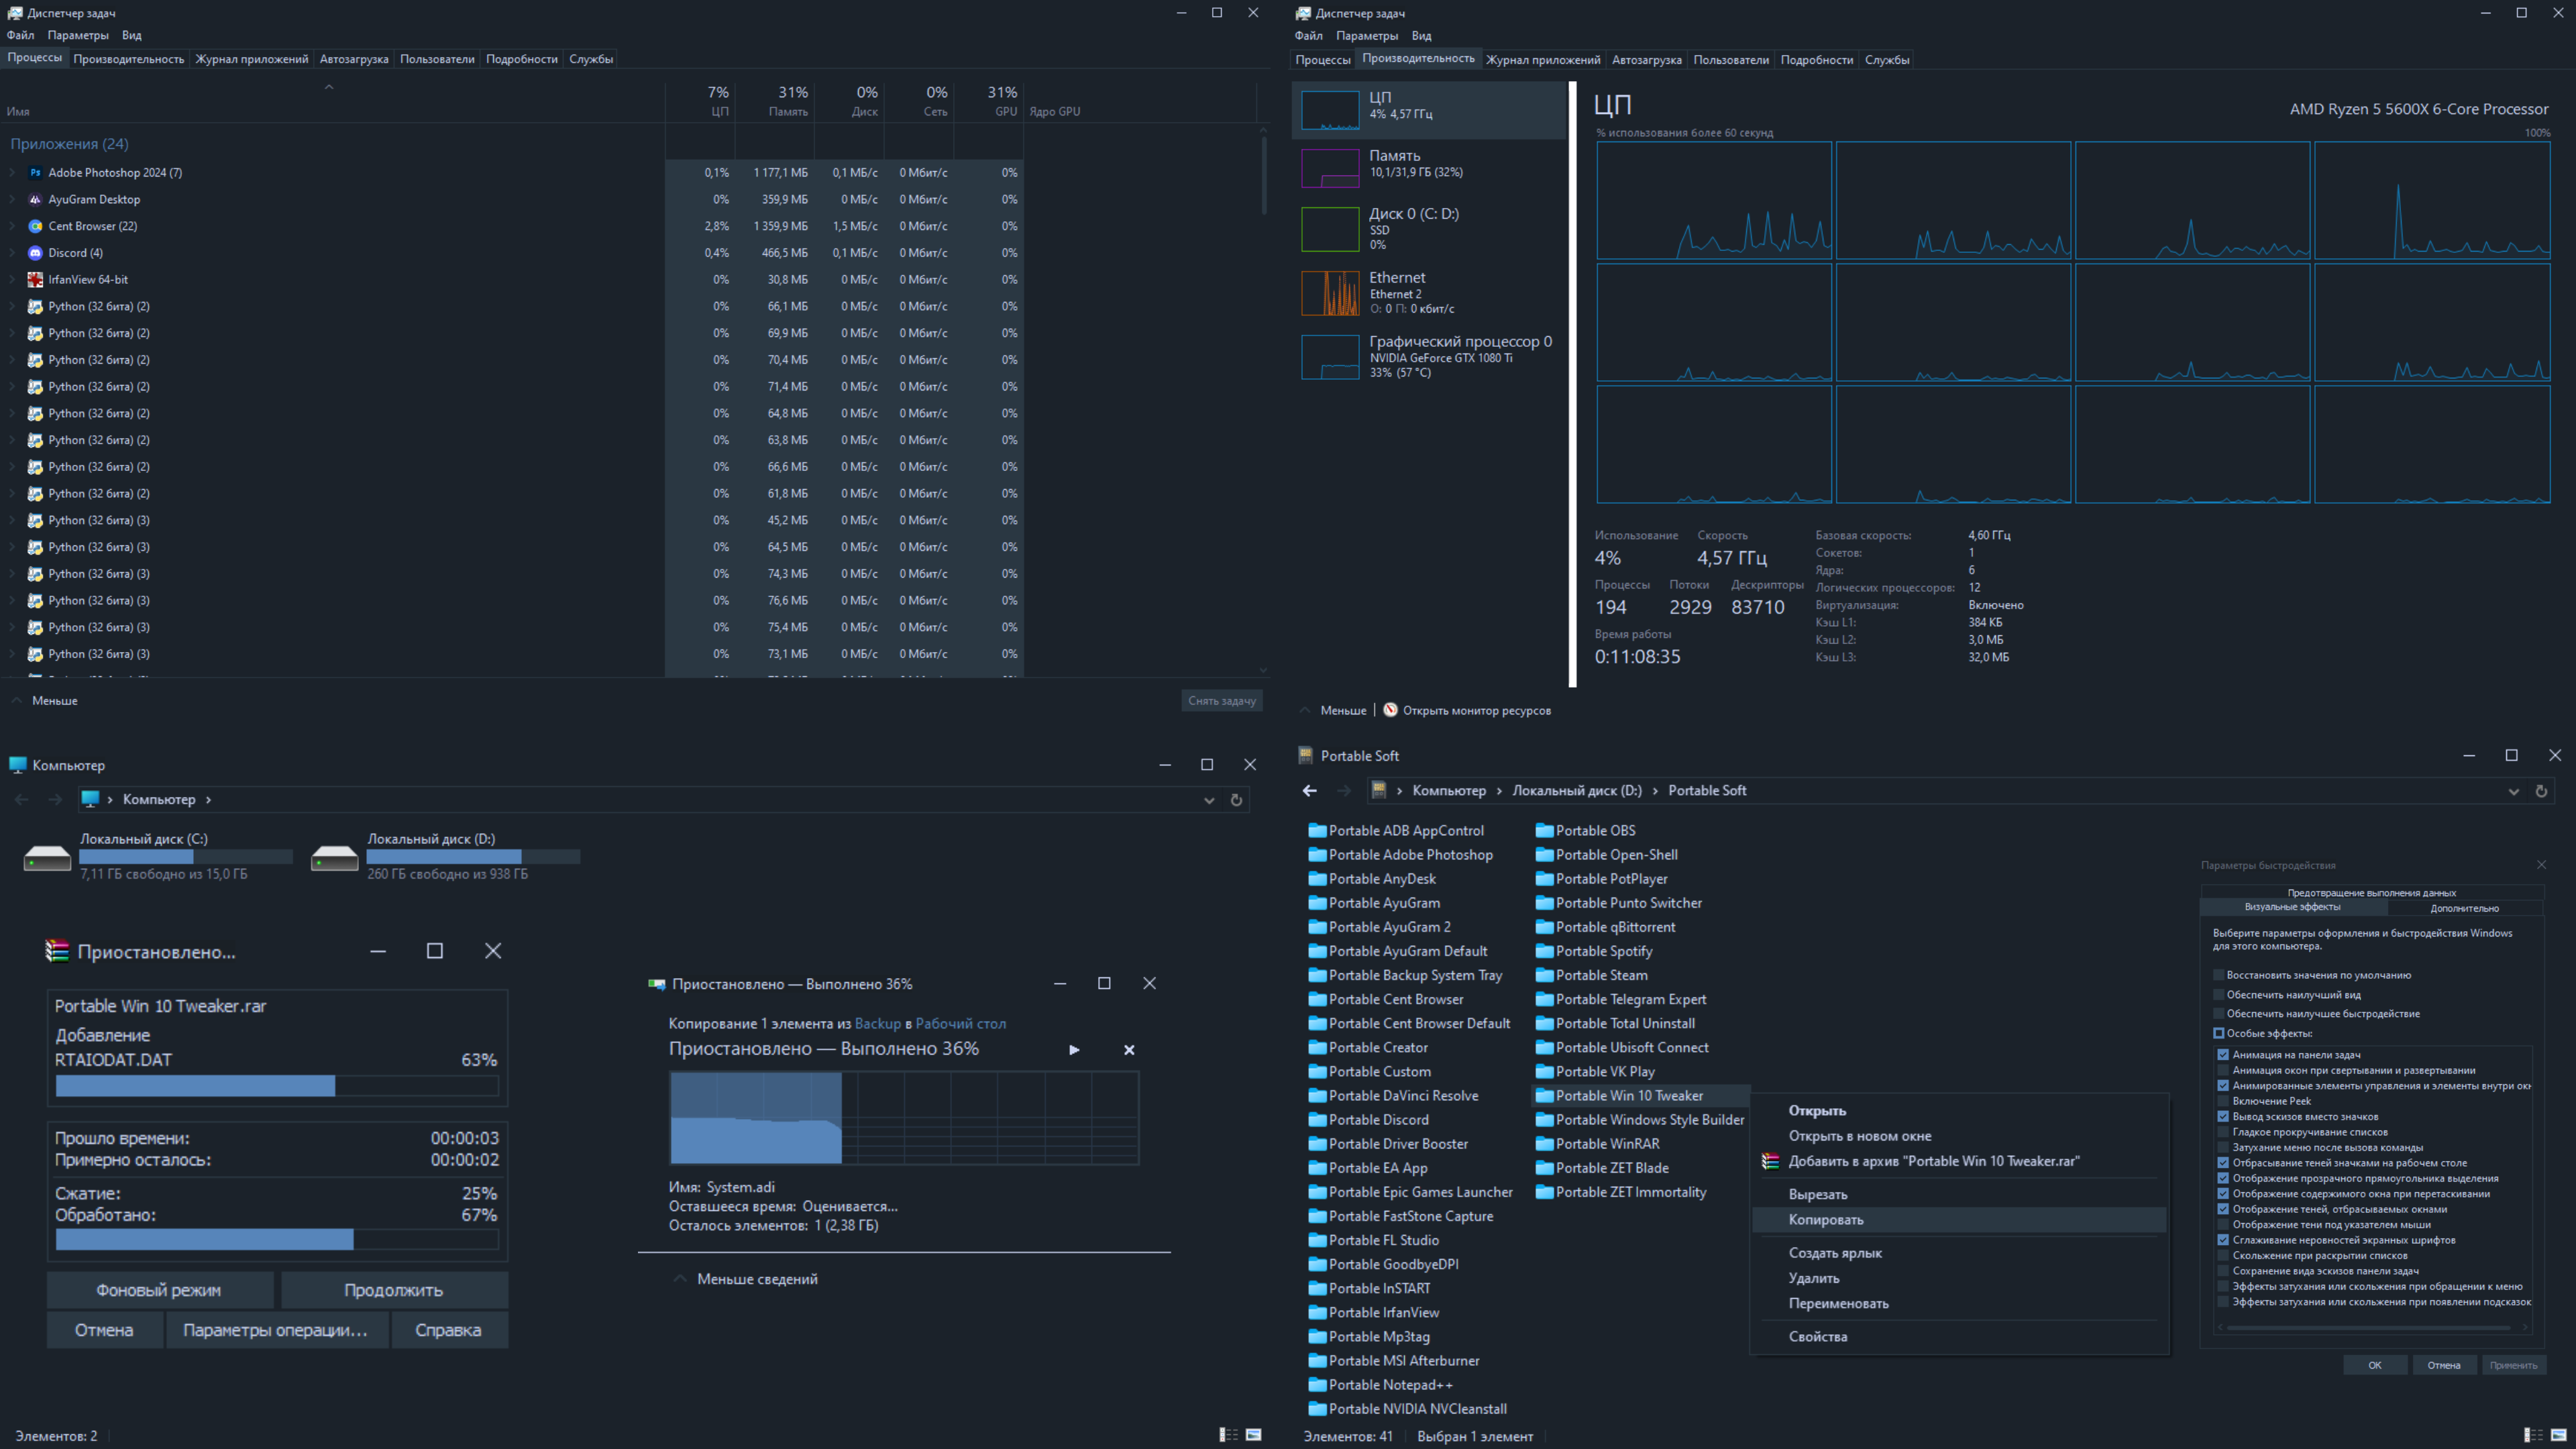Open the Компьютер address bar history dropdown
The image size is (2576, 1449).
[x=1209, y=800]
